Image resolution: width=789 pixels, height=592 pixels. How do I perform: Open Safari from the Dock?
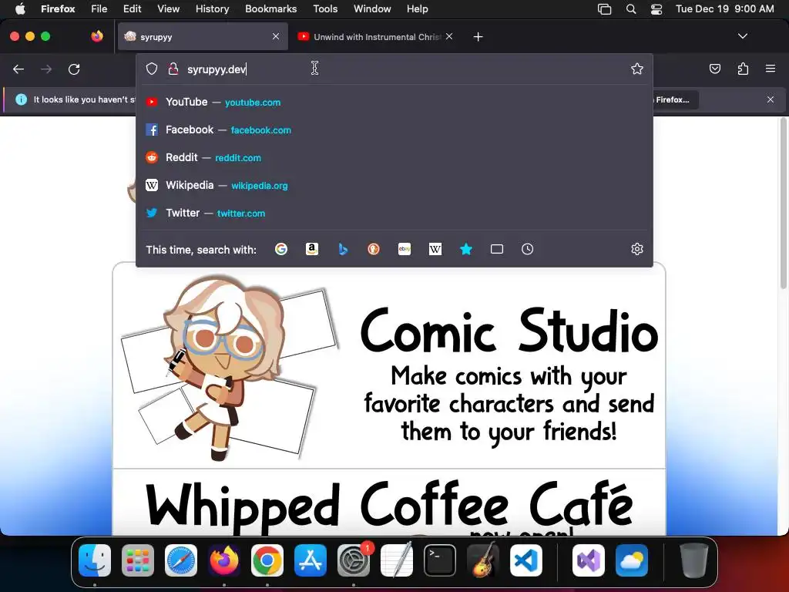[180, 560]
